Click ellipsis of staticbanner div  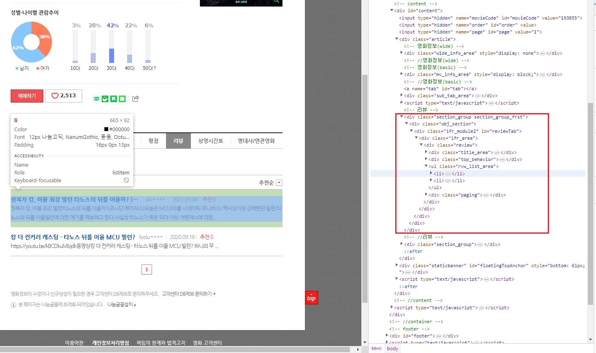408,273
